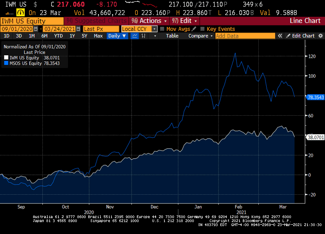Select the 1M range tab
The image size is (325, 234).
click(31, 36)
